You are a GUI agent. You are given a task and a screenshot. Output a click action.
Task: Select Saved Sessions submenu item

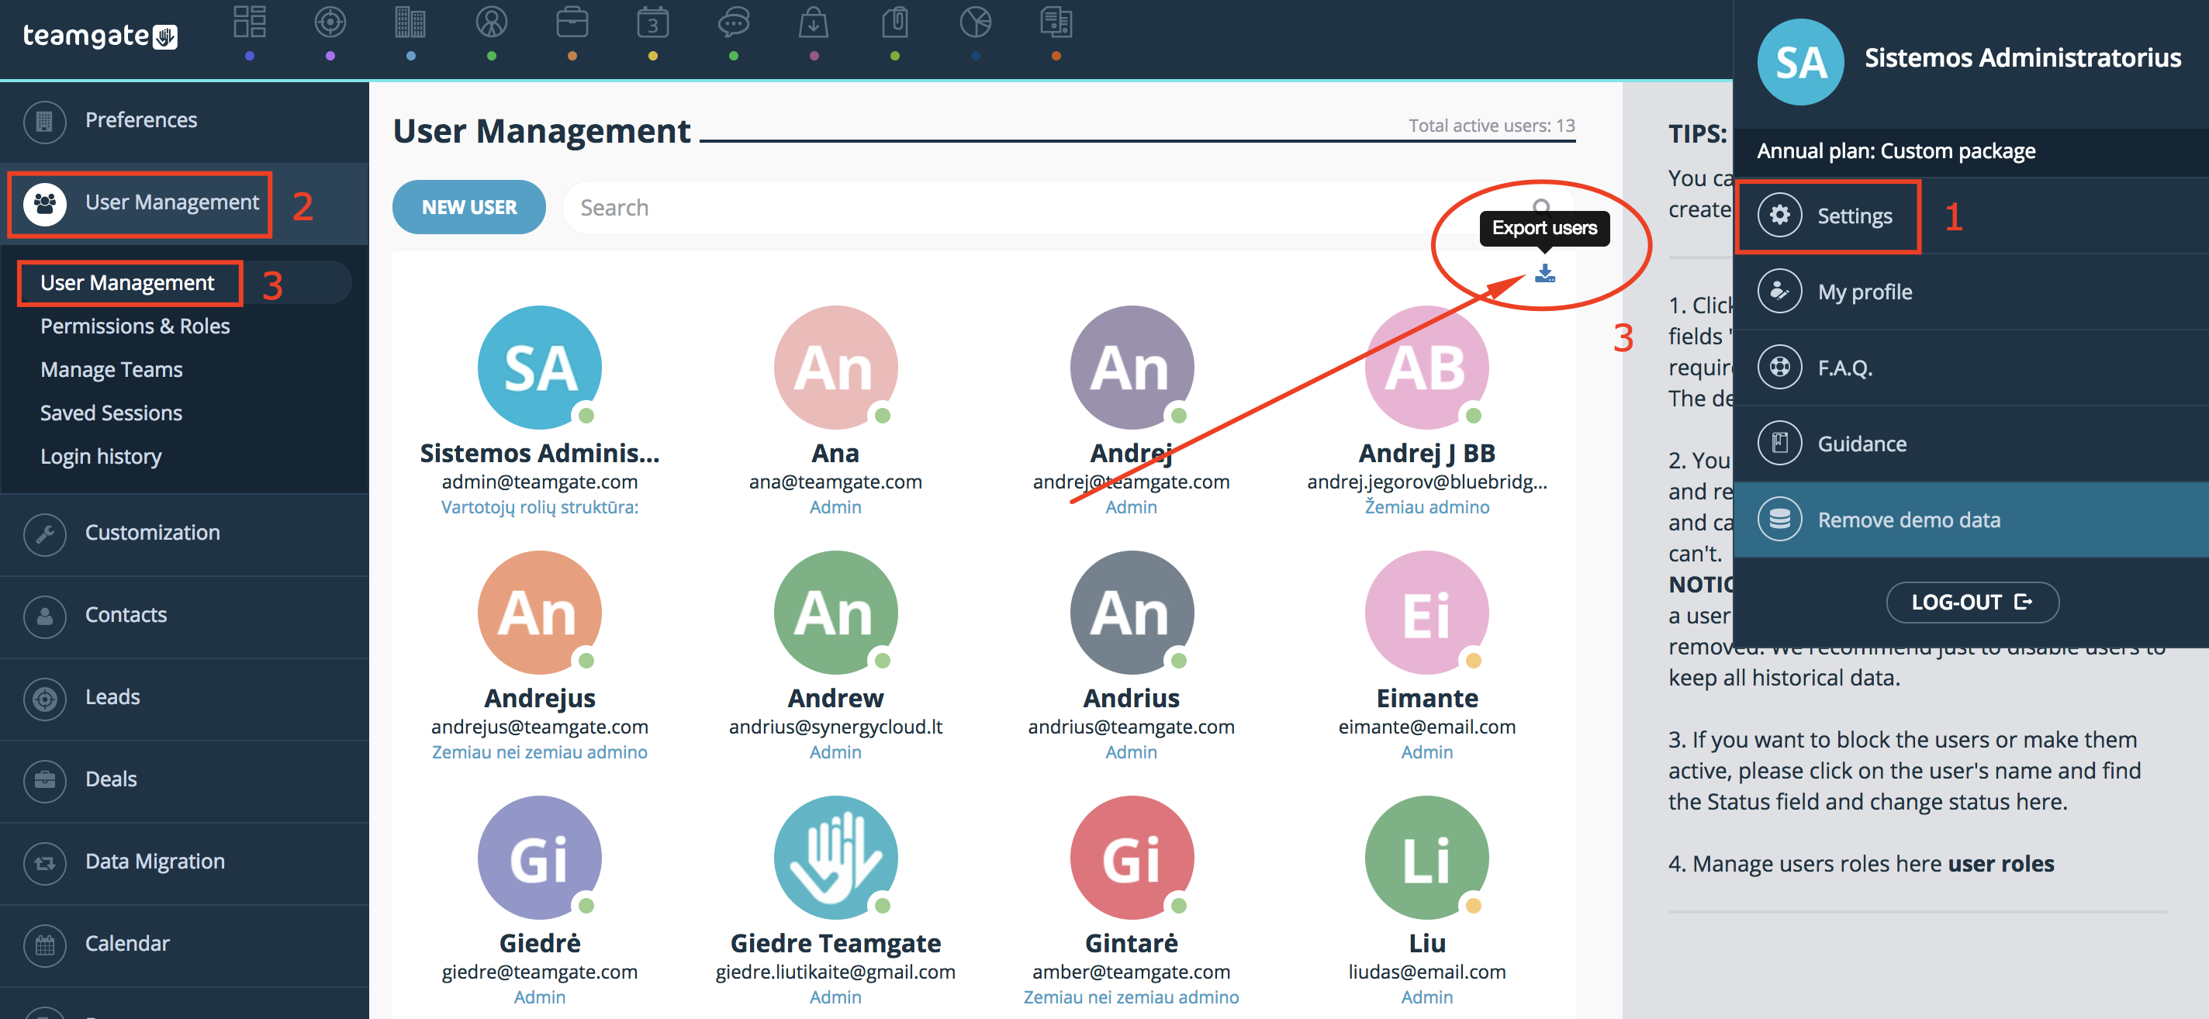(x=111, y=413)
